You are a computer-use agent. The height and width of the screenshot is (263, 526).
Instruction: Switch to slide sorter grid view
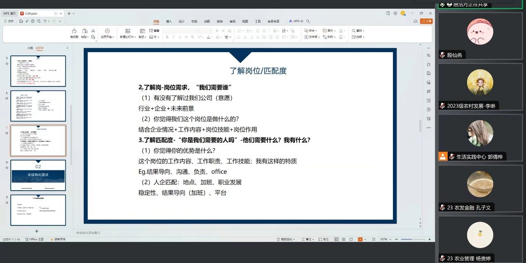(344, 239)
